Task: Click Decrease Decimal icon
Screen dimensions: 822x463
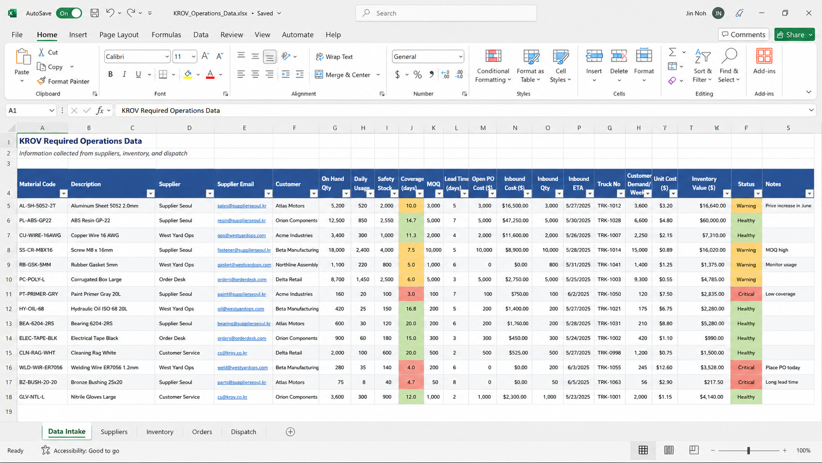Action: click(459, 75)
